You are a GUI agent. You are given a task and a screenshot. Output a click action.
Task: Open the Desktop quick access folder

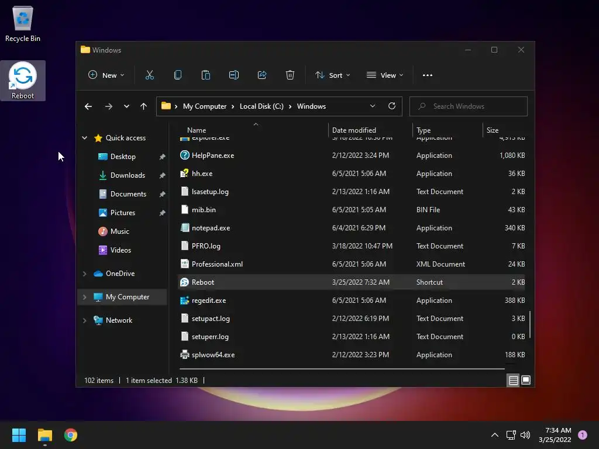[123, 157]
